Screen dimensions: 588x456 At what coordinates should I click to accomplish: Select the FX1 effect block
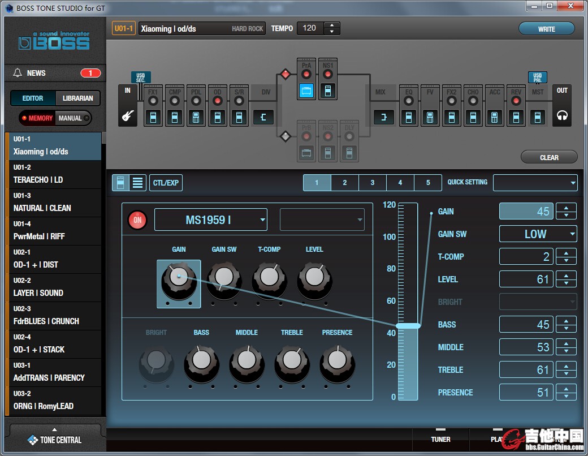pyautogui.click(x=153, y=105)
